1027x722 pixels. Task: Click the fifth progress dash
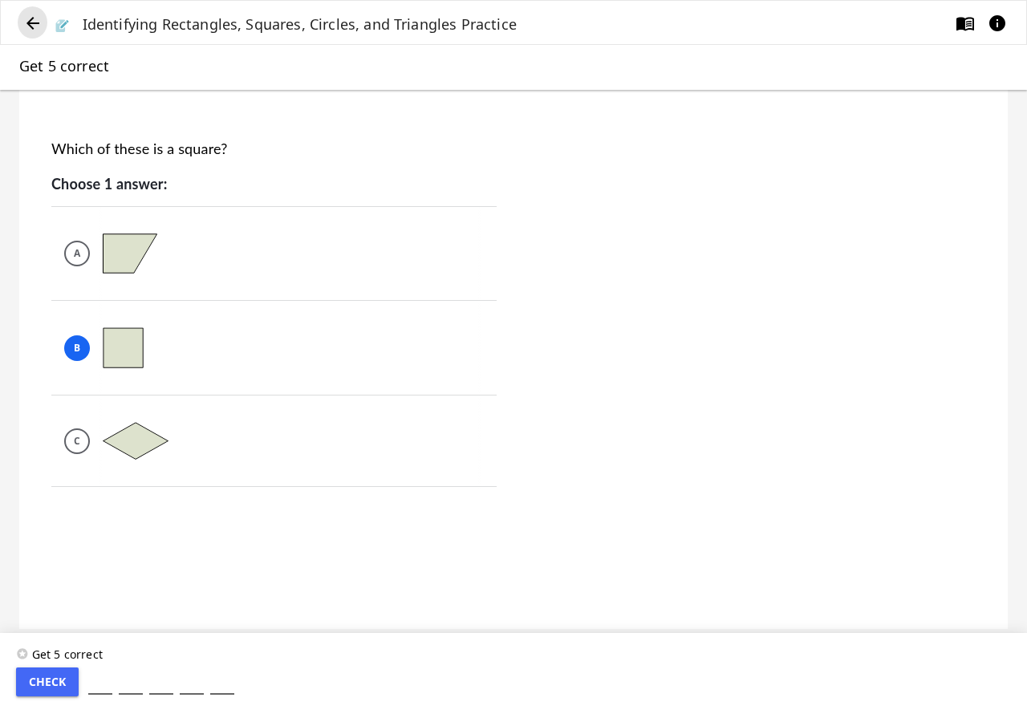(222, 693)
